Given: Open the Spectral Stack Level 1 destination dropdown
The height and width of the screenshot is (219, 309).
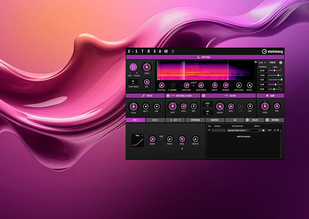Looking at the screenshot, I should coord(238,130).
